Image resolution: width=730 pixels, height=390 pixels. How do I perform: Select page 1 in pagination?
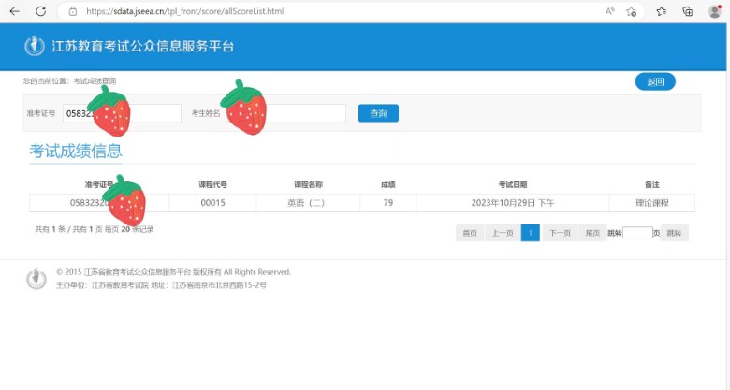tap(530, 233)
